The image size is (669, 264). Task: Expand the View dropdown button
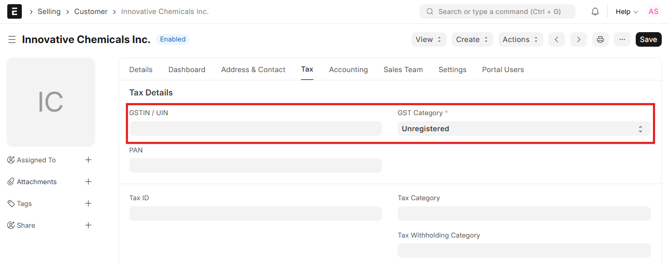click(429, 39)
